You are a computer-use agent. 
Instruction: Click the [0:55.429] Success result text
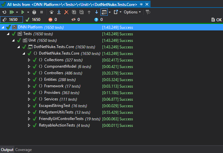point(118,112)
